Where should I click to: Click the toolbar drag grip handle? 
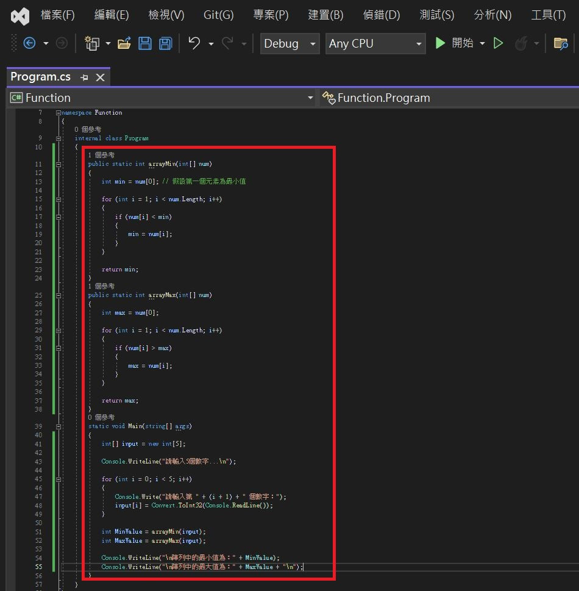(14, 43)
